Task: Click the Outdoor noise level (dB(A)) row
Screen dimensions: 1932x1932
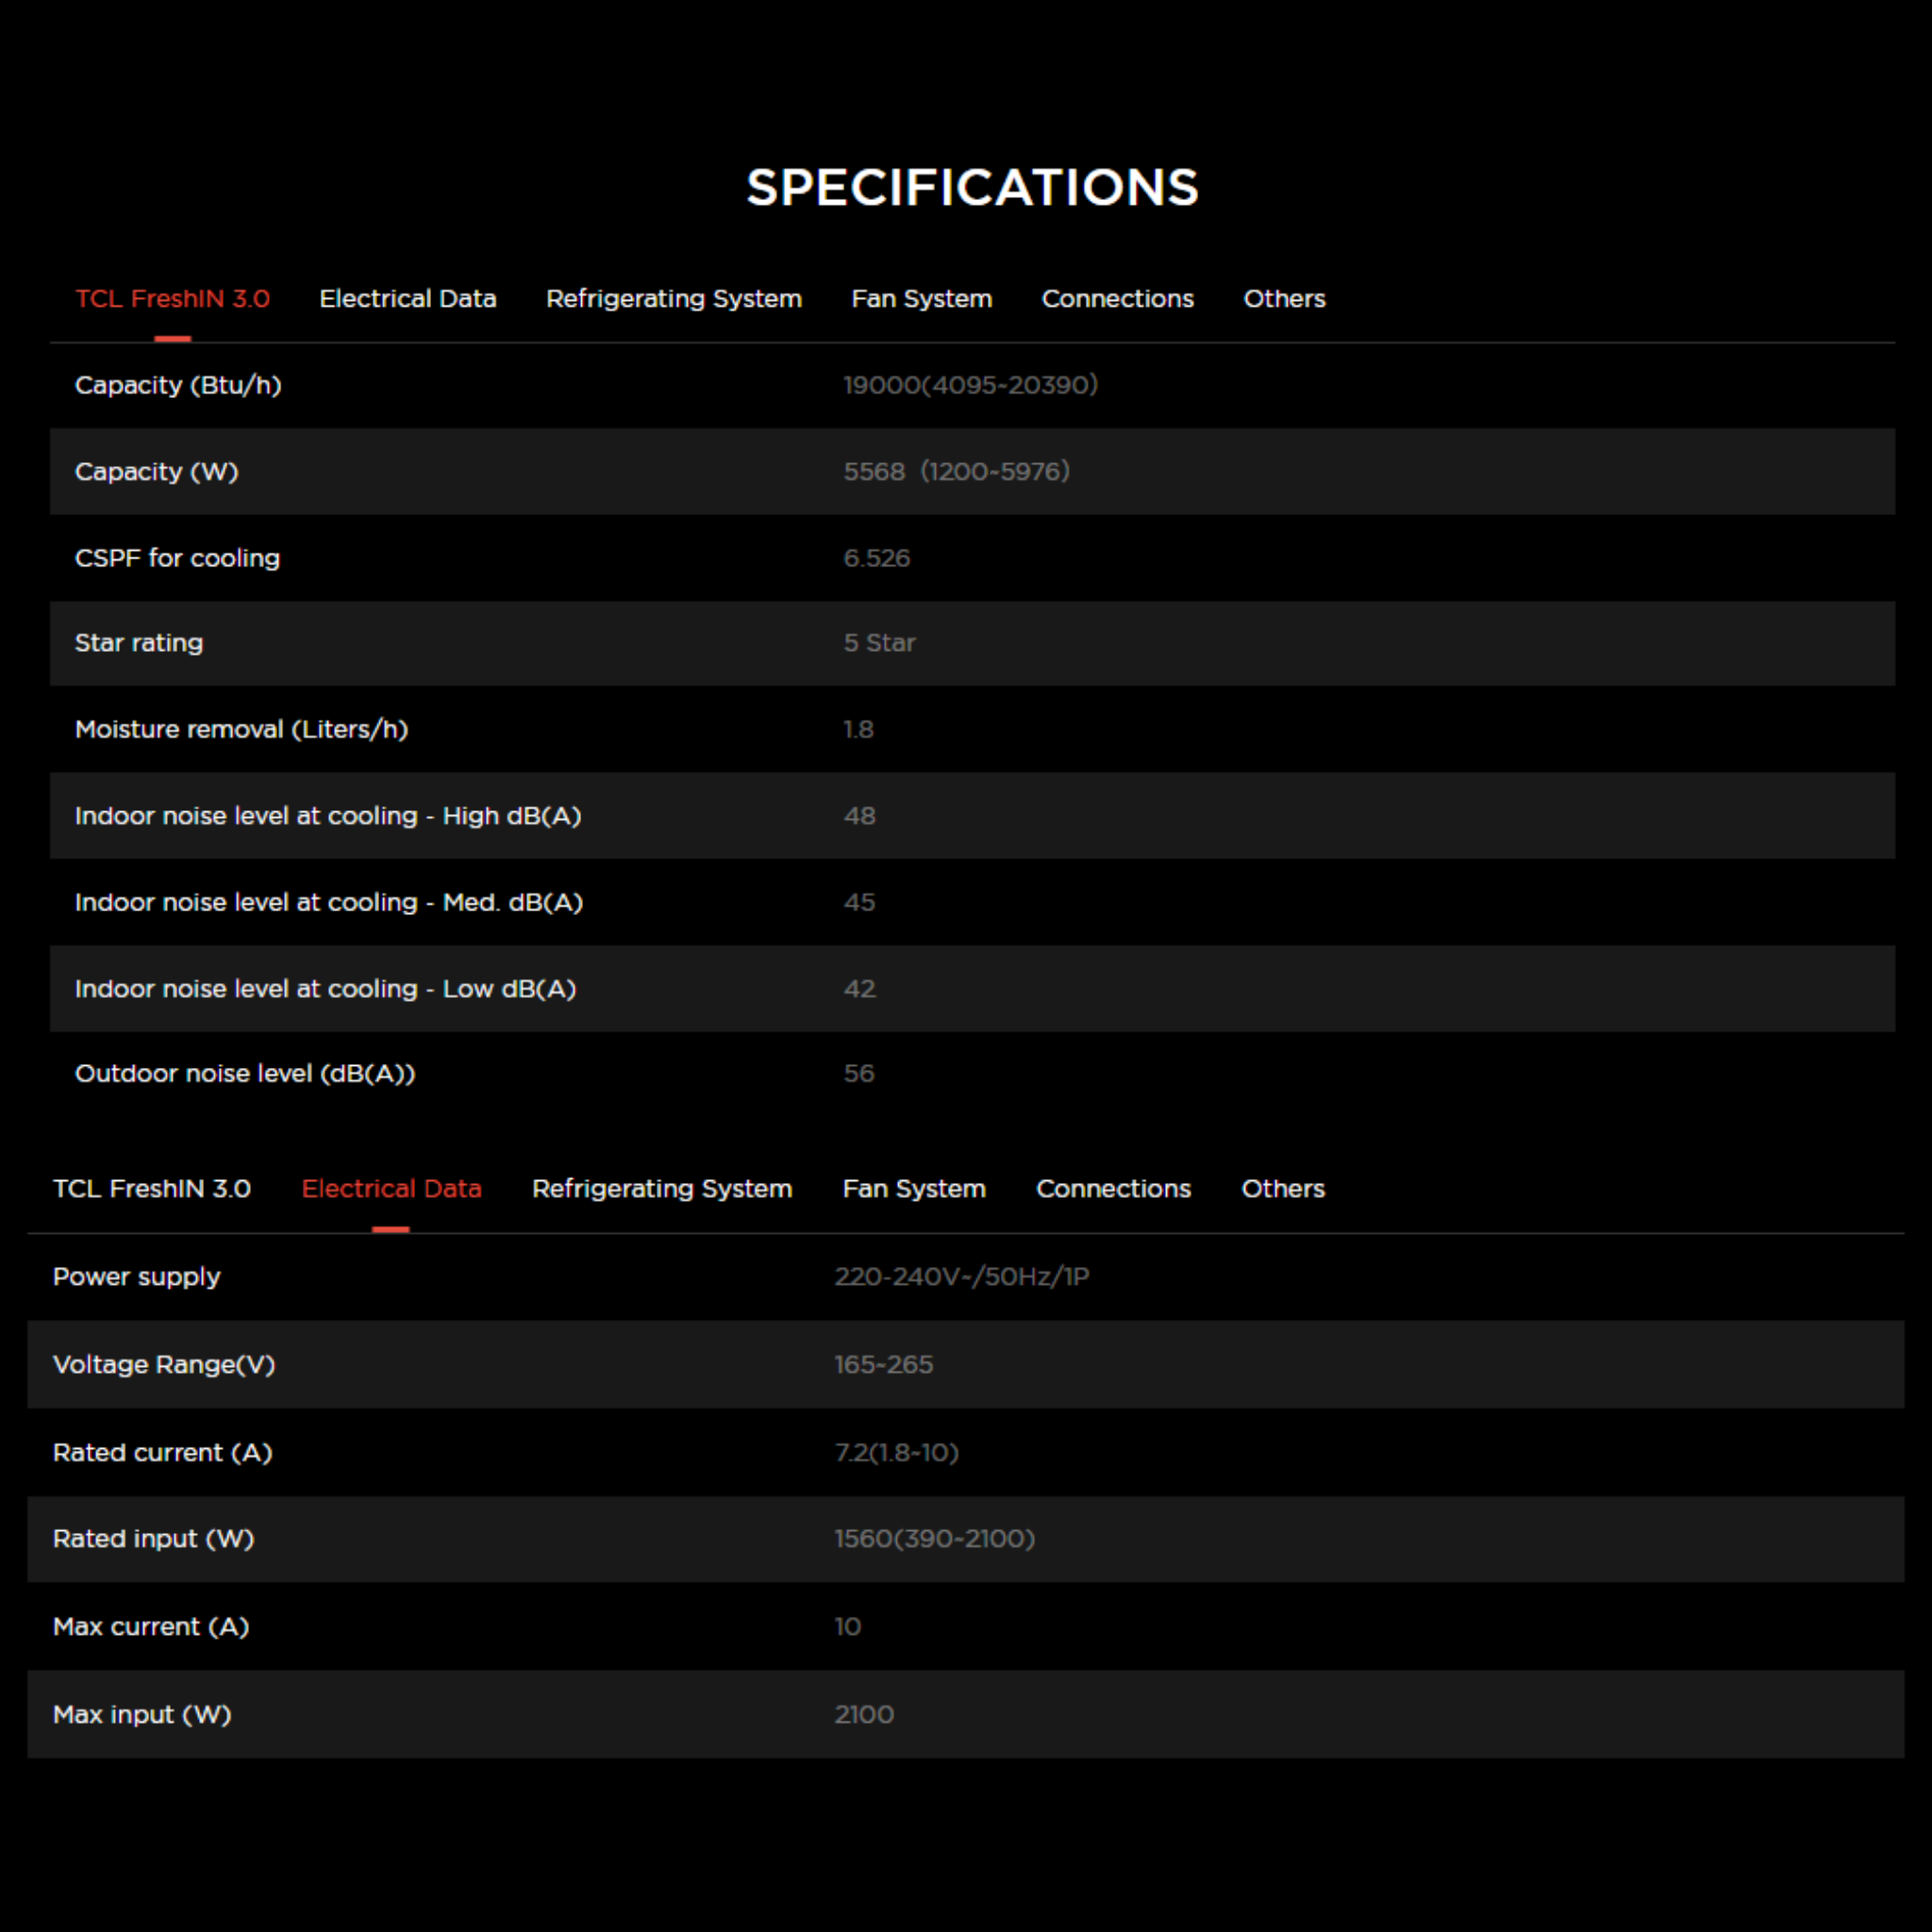Action: click(245, 1073)
